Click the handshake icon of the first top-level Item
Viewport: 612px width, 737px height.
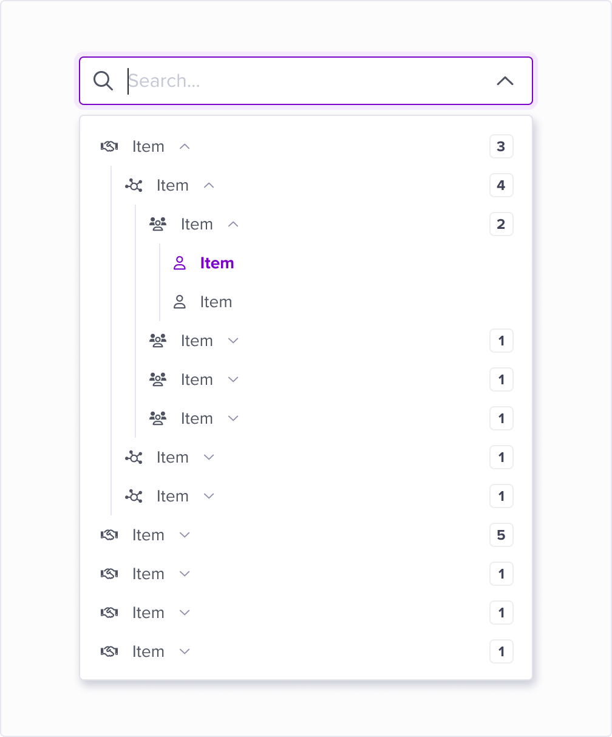point(109,146)
